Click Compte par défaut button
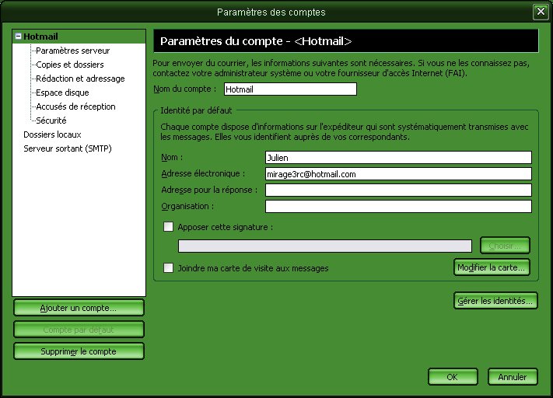This screenshot has height=398, width=553. coord(79,330)
